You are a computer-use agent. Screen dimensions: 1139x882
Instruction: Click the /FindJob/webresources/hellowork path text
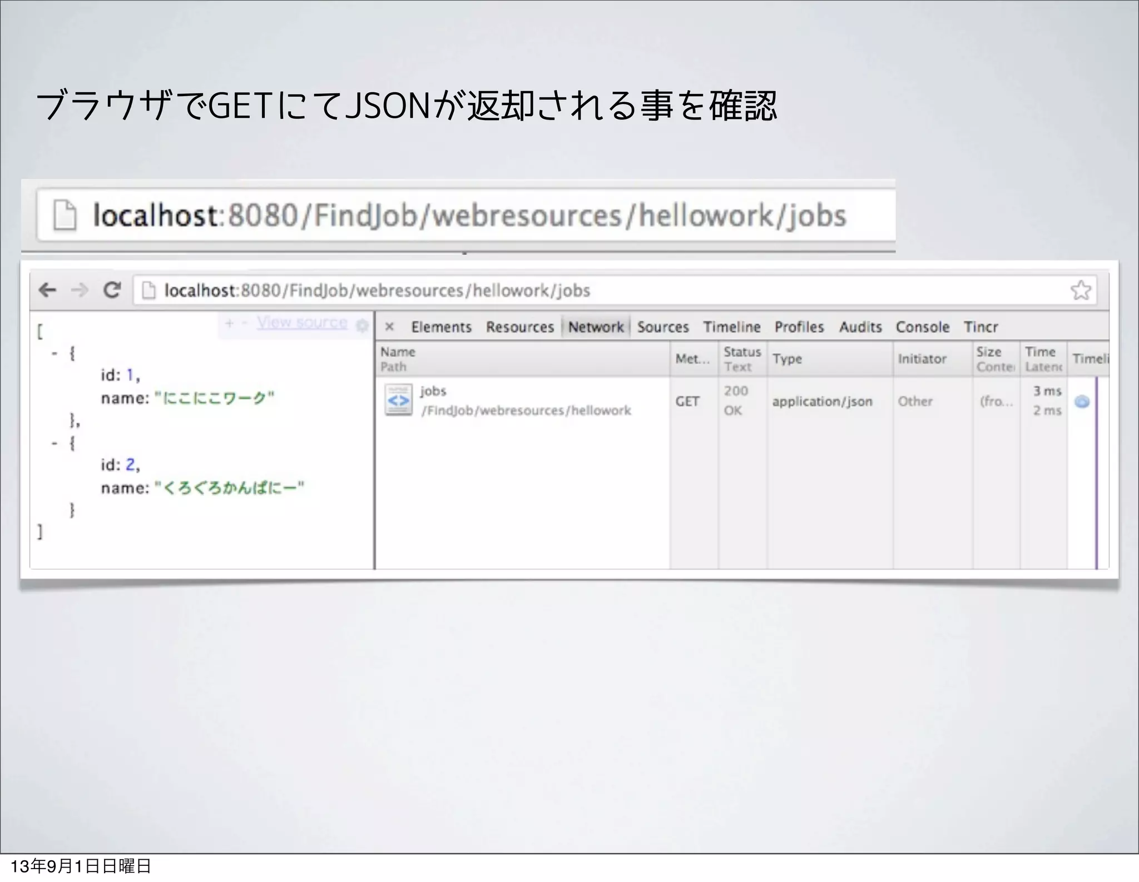pos(526,411)
